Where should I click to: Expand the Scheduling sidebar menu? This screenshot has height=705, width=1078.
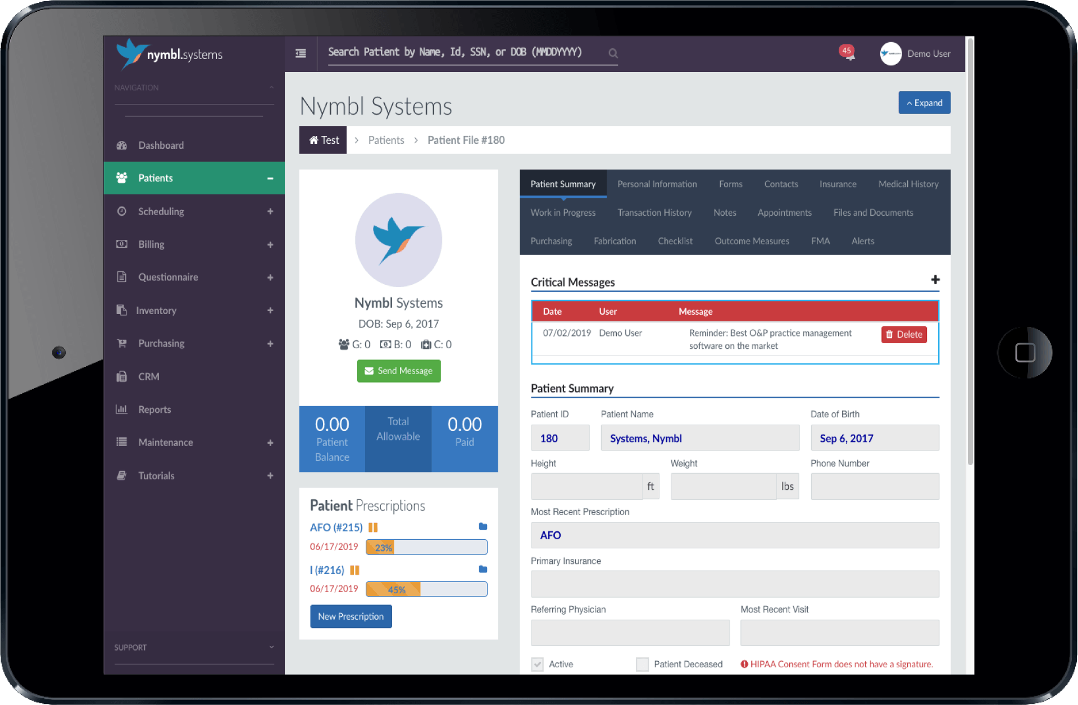[270, 211]
